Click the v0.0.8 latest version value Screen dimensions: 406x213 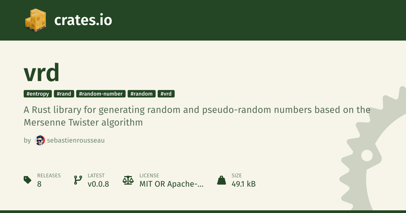click(x=98, y=184)
